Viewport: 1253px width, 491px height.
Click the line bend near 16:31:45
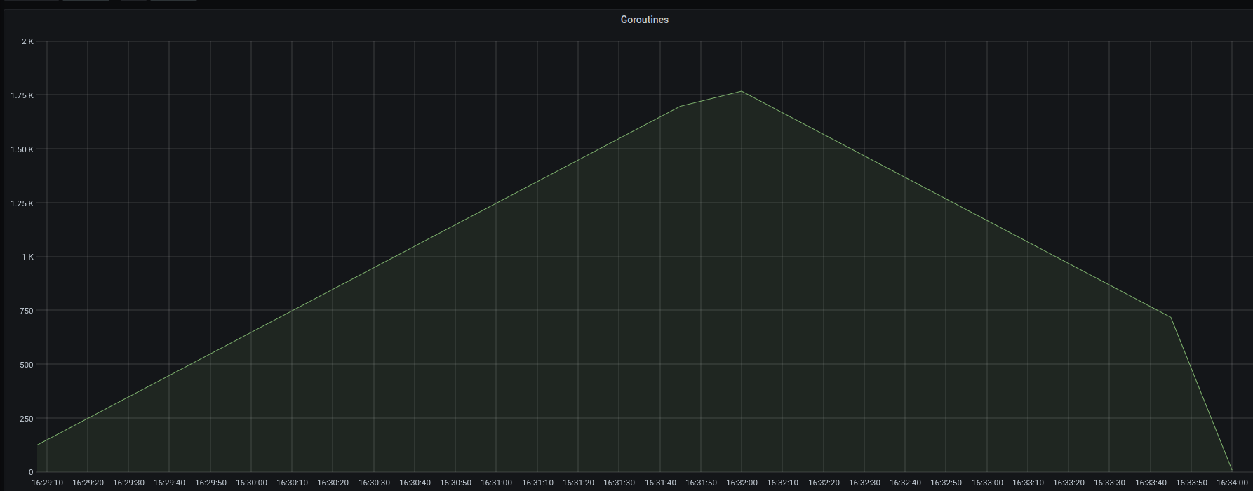click(681, 107)
